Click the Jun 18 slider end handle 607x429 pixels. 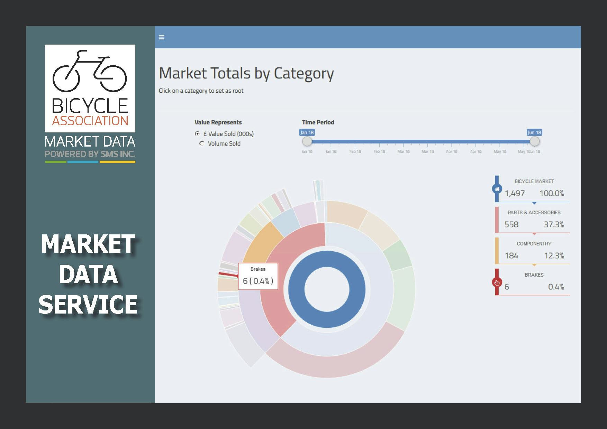(x=534, y=141)
